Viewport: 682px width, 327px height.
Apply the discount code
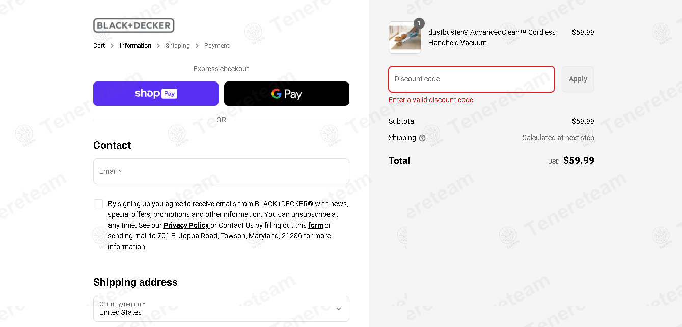click(578, 79)
